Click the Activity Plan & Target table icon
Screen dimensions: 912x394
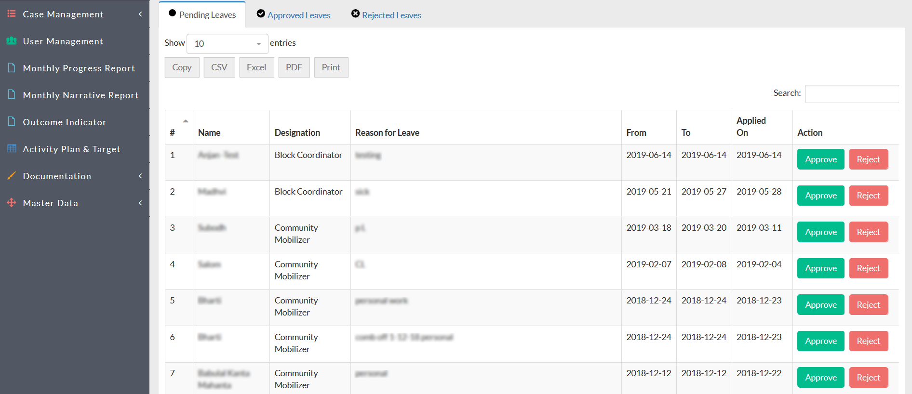pyautogui.click(x=12, y=149)
